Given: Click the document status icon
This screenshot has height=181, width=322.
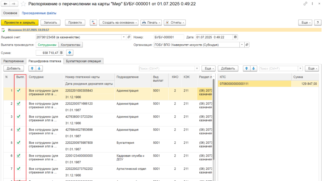Looking at the screenshot, I should 3,30.
